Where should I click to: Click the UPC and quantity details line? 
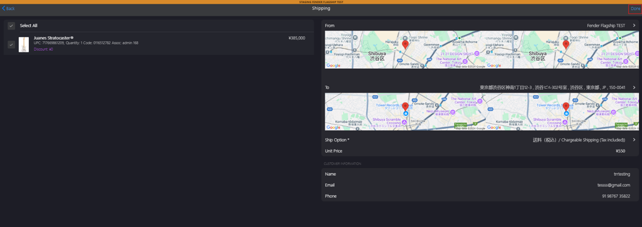85,43
